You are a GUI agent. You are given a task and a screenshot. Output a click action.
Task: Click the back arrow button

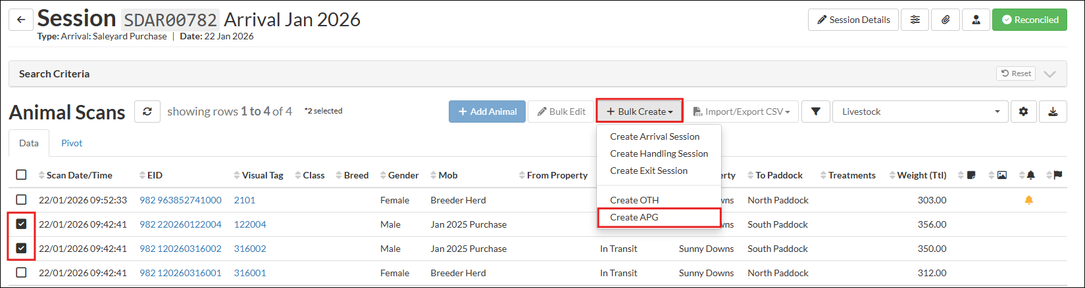pos(21,20)
